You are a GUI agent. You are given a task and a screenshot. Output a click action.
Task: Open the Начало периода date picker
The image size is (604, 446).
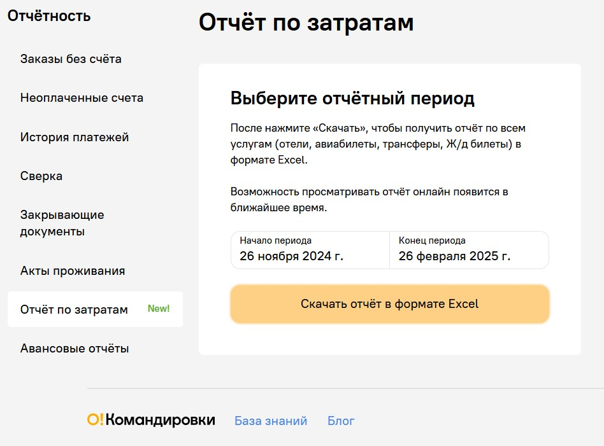point(310,250)
